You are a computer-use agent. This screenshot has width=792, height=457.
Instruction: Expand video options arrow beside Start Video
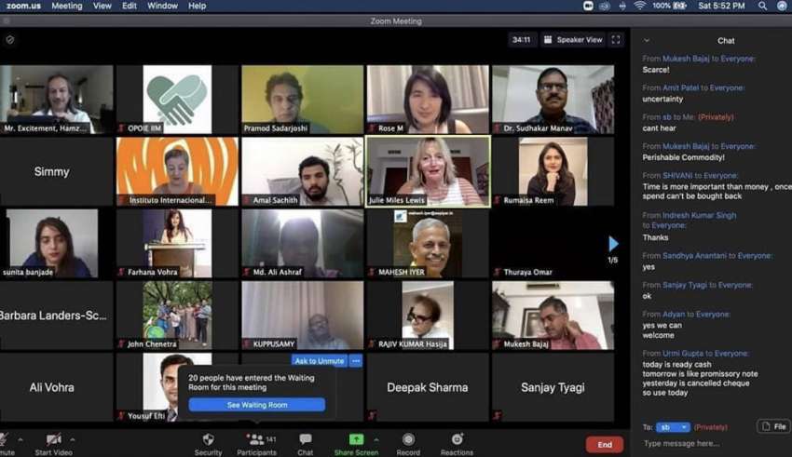tap(73, 439)
